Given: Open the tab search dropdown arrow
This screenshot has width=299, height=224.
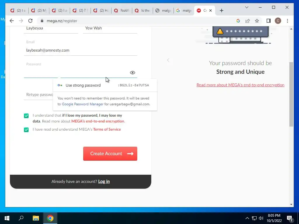Looking at the screenshot, I should 246,7.
